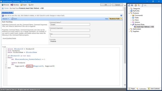162x91 pixels.
Task: Click the Browse toolbar button
Action: [x=5, y=5]
